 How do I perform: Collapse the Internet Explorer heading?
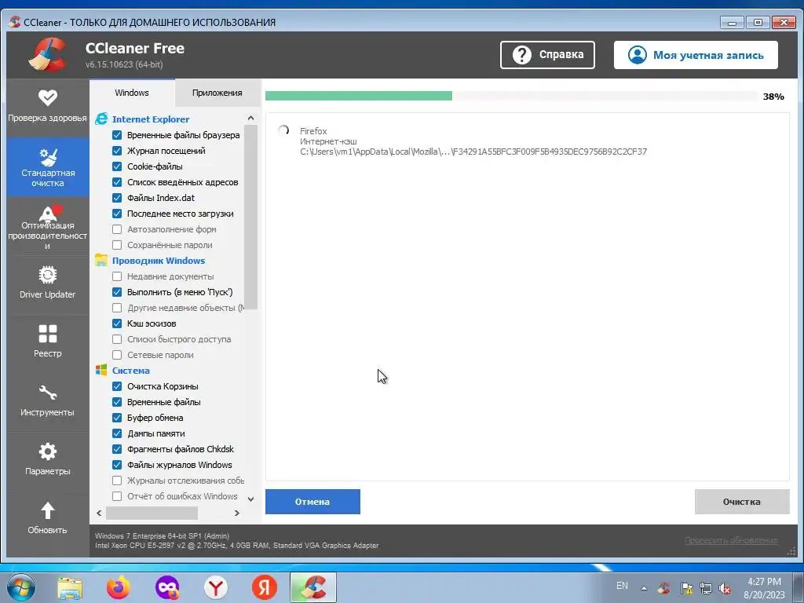[151, 119]
